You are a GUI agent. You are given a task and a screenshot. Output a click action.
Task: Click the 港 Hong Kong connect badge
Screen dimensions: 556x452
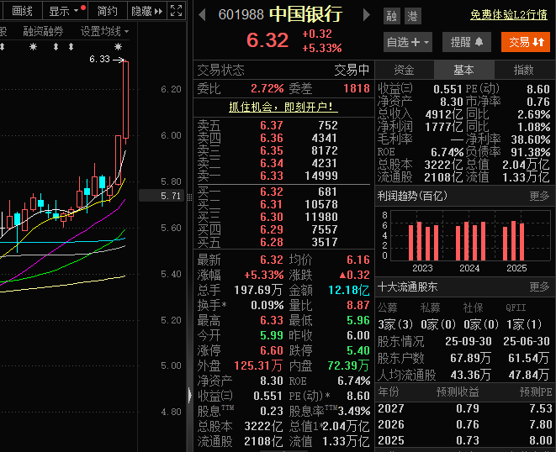[412, 16]
